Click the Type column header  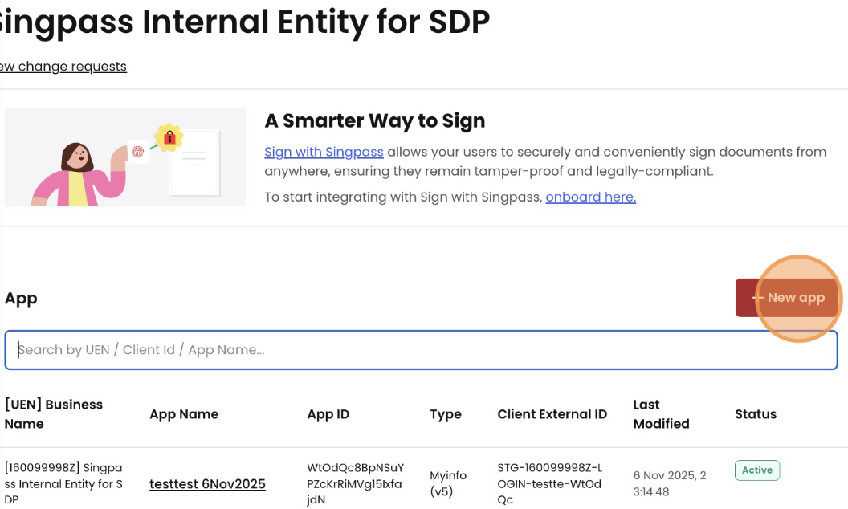point(446,414)
